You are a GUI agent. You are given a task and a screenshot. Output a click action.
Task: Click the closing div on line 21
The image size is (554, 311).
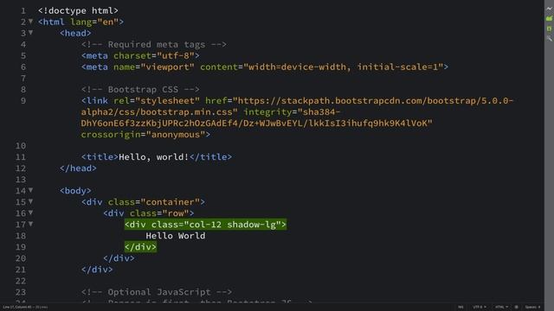coord(97,270)
